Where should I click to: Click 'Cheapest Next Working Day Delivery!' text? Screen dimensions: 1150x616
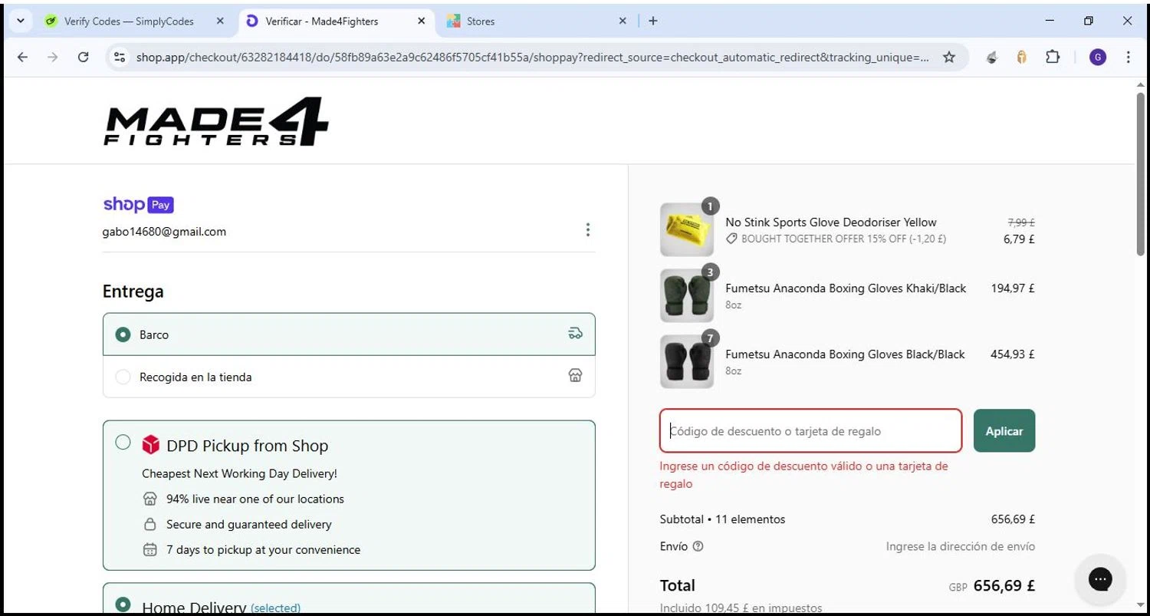[239, 474]
